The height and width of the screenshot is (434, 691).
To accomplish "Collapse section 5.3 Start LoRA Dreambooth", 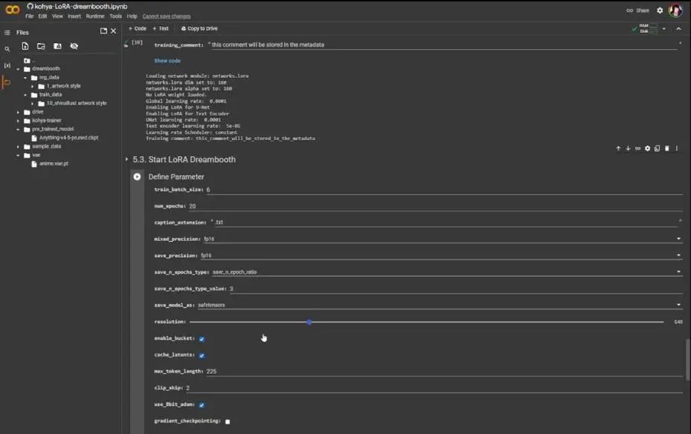I will pos(126,159).
